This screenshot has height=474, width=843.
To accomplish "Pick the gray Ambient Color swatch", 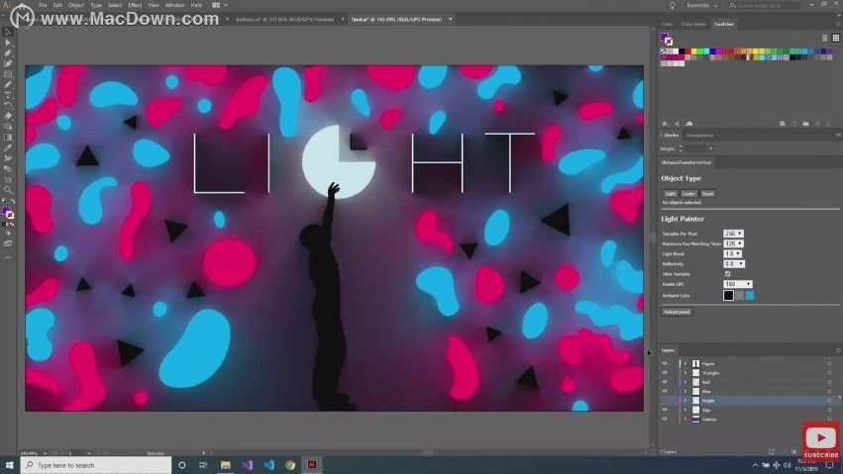I will coord(740,295).
